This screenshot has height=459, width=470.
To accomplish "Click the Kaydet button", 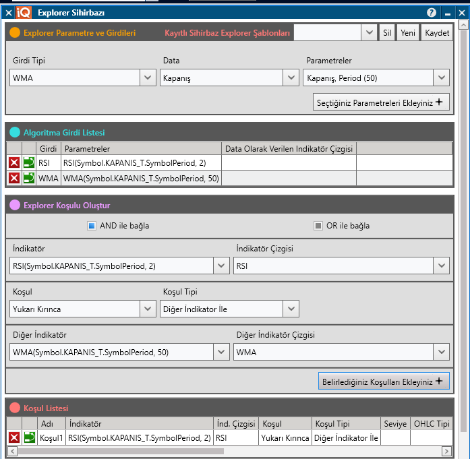I will (x=437, y=33).
